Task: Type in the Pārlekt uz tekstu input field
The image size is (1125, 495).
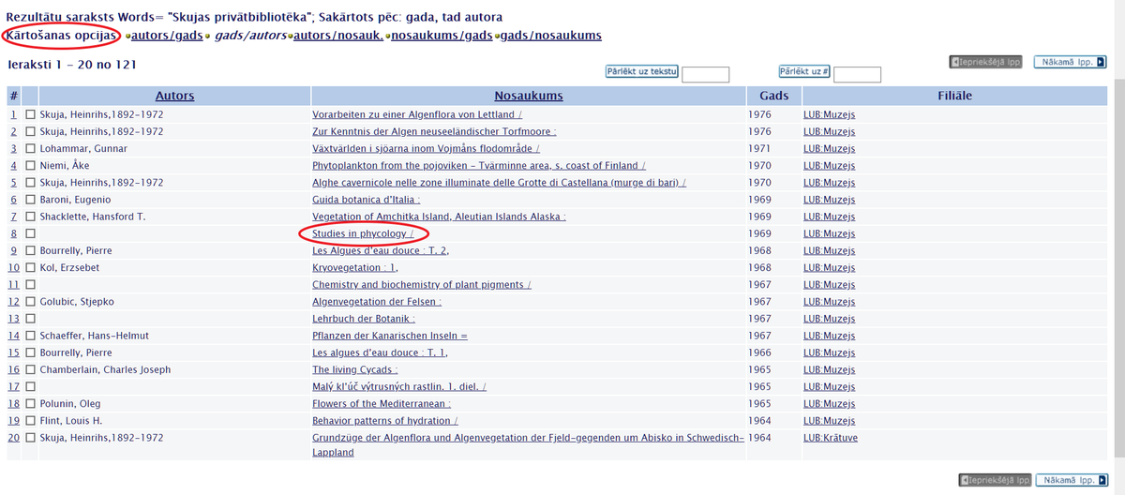Action: click(705, 75)
